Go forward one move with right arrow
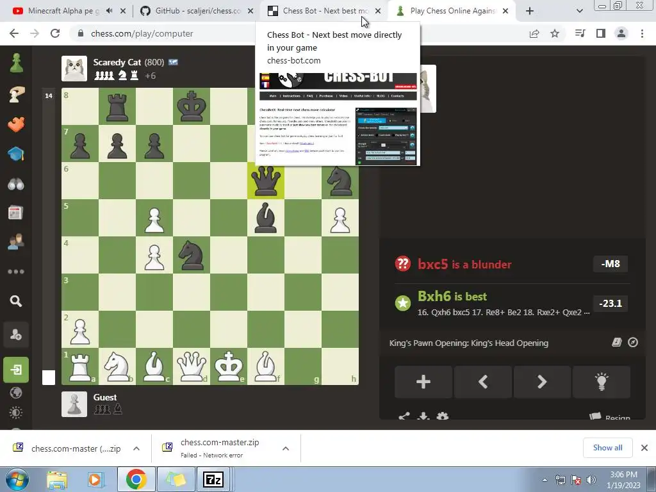Image resolution: width=656 pixels, height=492 pixels. pos(542,382)
